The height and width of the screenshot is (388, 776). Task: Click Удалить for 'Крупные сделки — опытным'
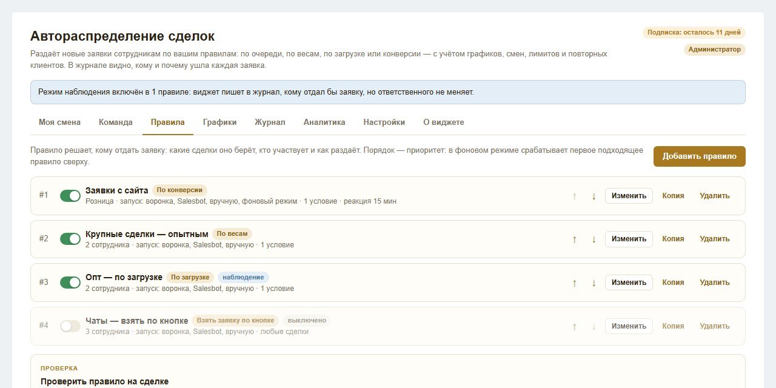coord(715,239)
